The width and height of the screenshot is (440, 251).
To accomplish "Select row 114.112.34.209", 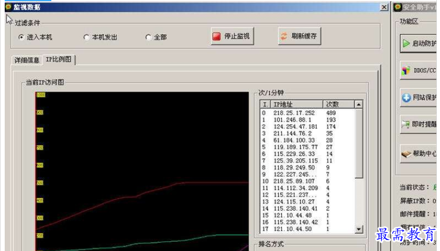I will click(307, 188).
